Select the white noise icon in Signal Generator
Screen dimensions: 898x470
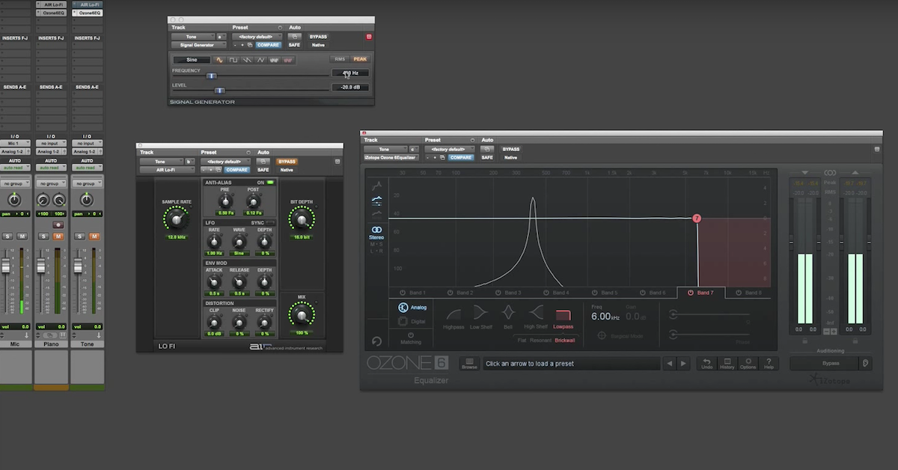[275, 60]
